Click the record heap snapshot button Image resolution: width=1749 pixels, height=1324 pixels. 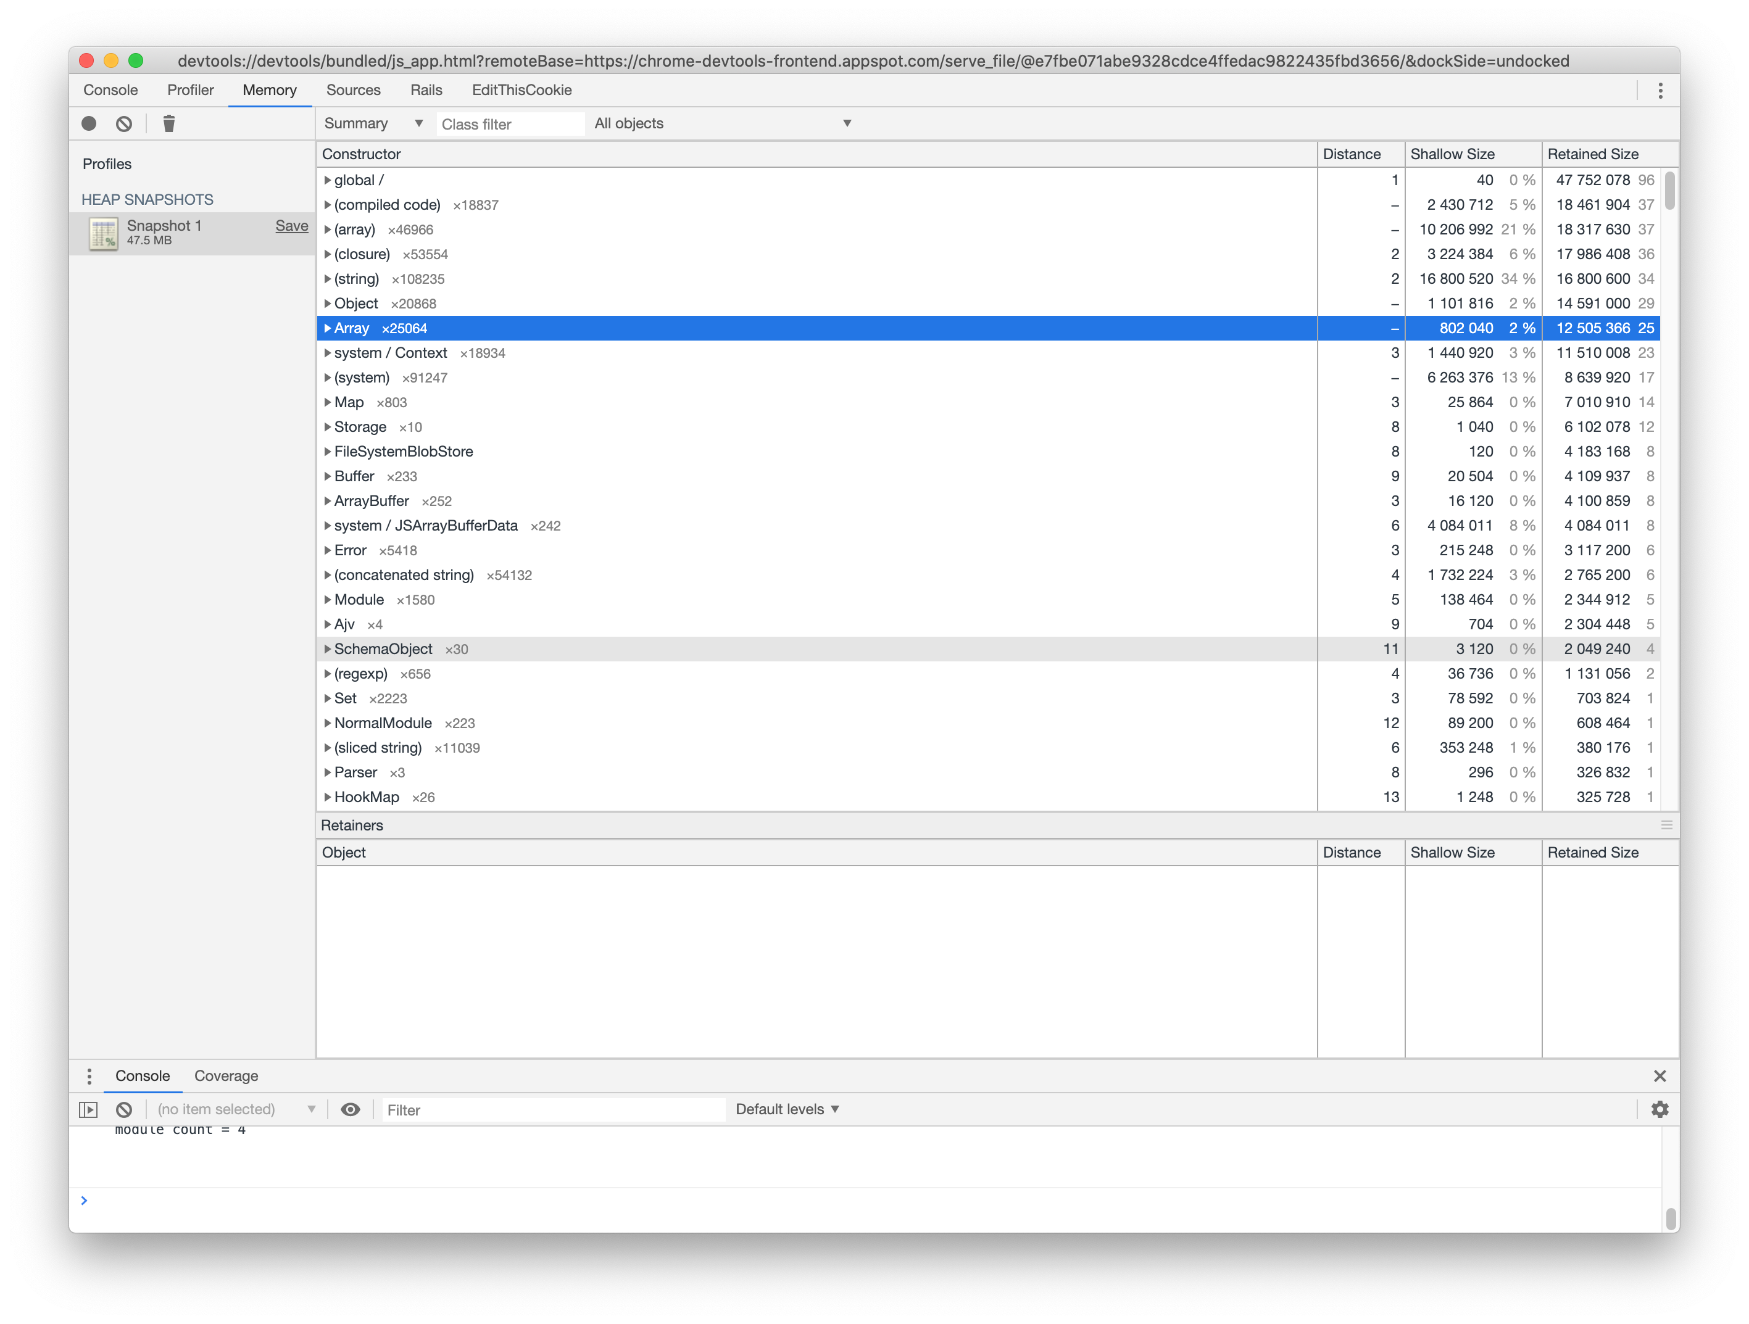[x=88, y=123]
